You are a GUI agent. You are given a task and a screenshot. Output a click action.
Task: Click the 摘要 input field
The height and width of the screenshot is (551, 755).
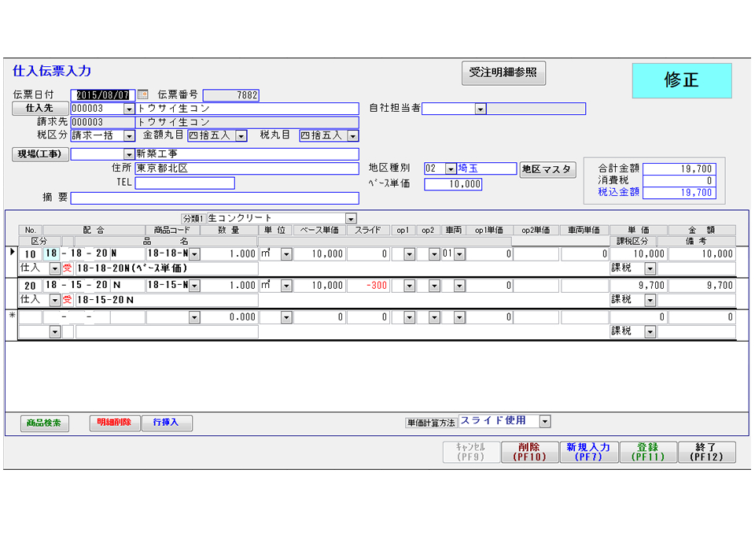click(x=214, y=198)
